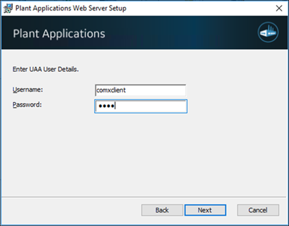Screen dimensions: 289x226
Task: Click the 'Plant Applications Web Server Setup' title
Action: pyautogui.click(x=71, y=8)
